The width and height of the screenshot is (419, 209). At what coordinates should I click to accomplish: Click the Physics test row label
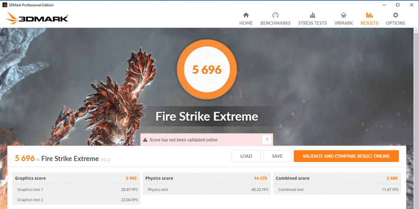coord(157,190)
